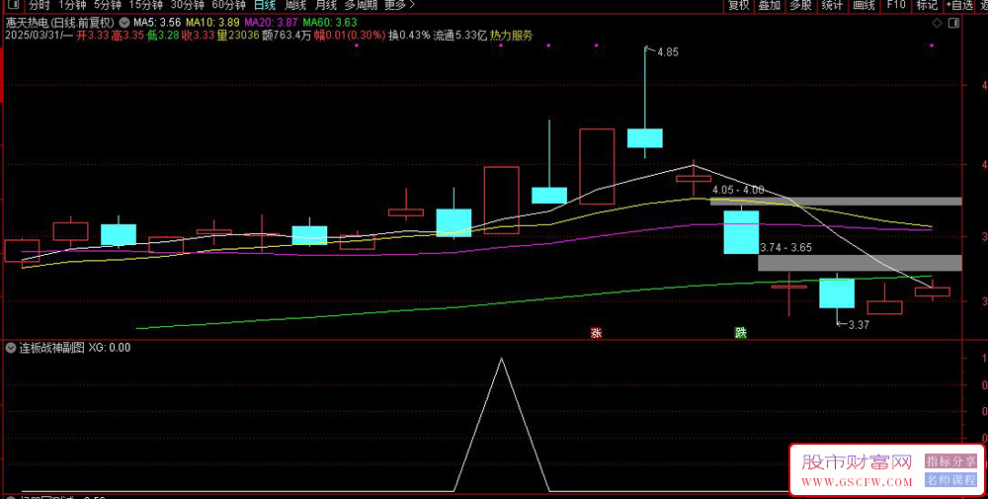Expand the 更多 periods menu
This screenshot has width=988, height=499.
tap(399, 5)
